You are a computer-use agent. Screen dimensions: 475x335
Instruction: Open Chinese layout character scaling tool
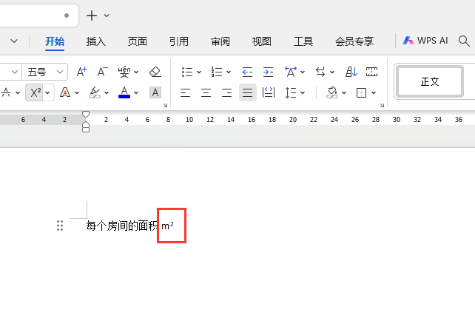[291, 72]
